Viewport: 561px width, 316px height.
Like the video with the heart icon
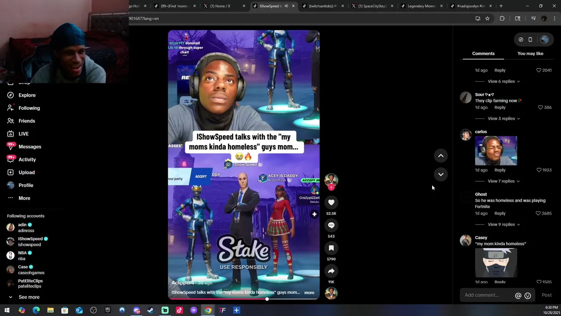pyautogui.click(x=331, y=202)
